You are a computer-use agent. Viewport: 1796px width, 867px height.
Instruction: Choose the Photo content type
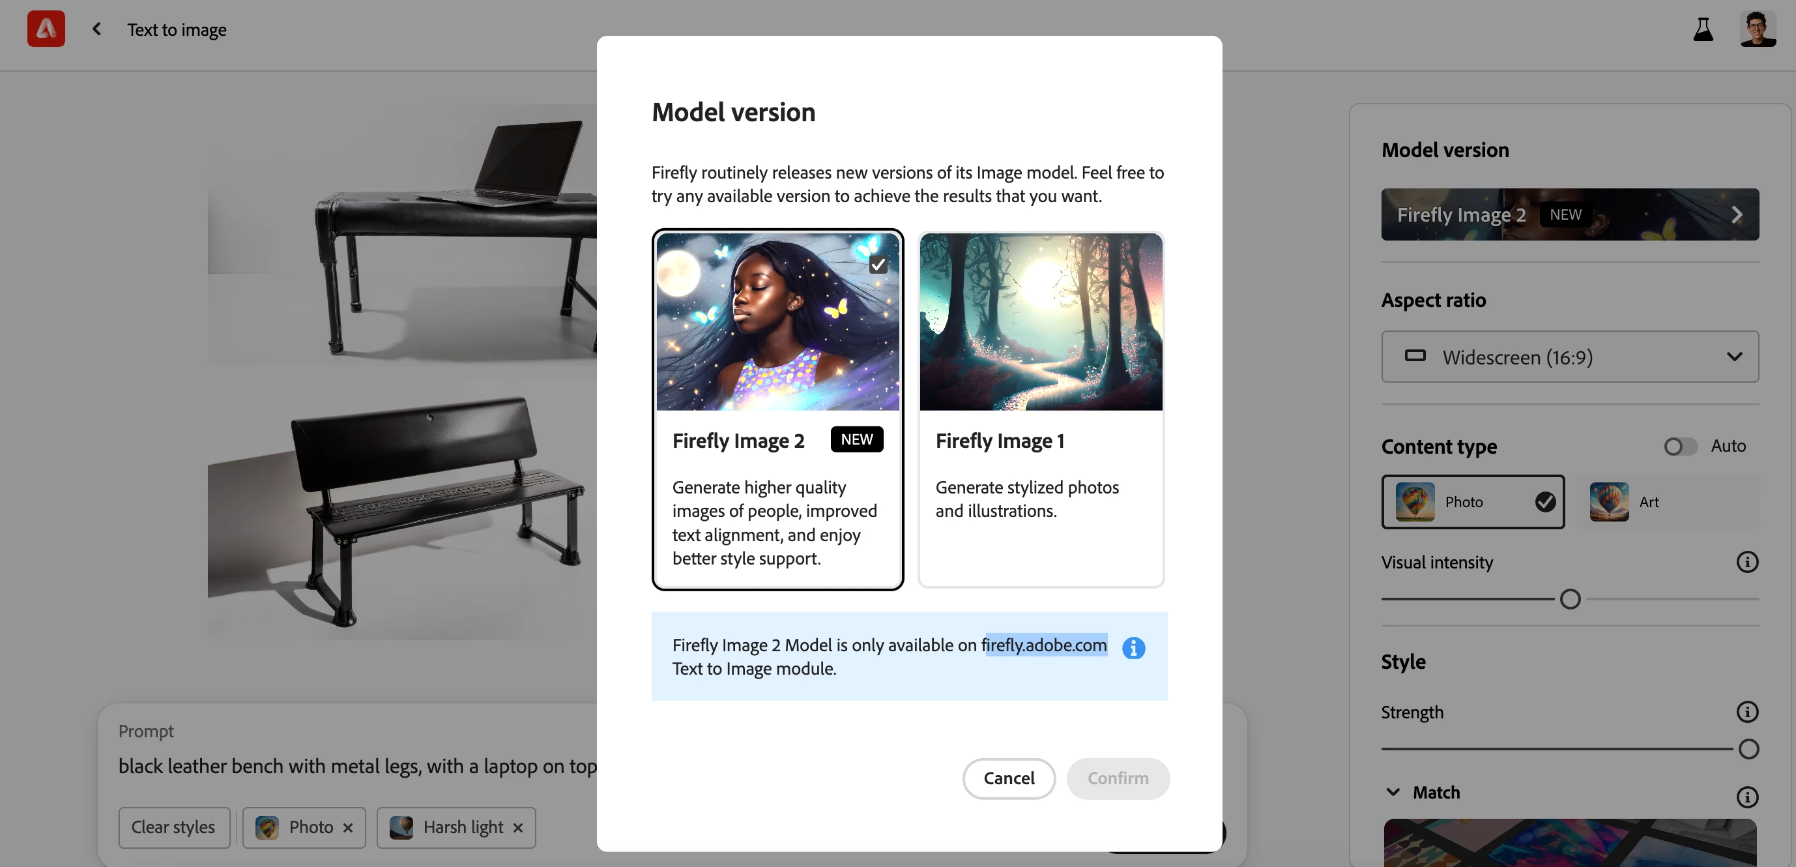[x=1473, y=501]
